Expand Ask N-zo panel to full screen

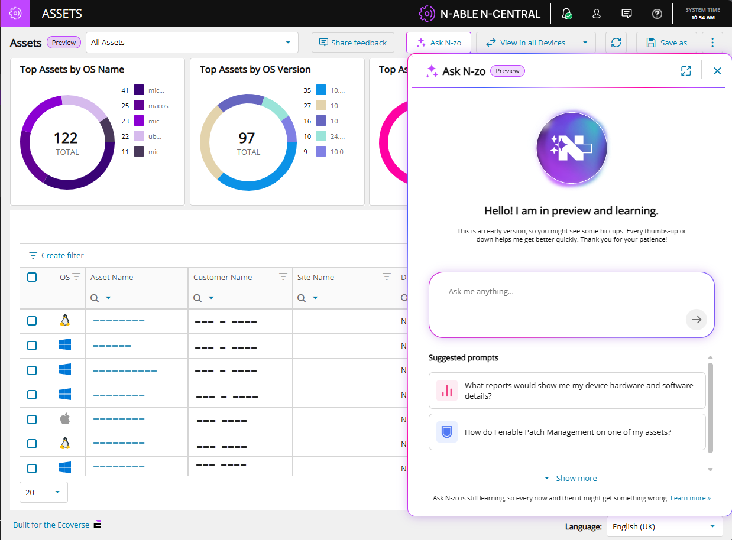point(686,71)
